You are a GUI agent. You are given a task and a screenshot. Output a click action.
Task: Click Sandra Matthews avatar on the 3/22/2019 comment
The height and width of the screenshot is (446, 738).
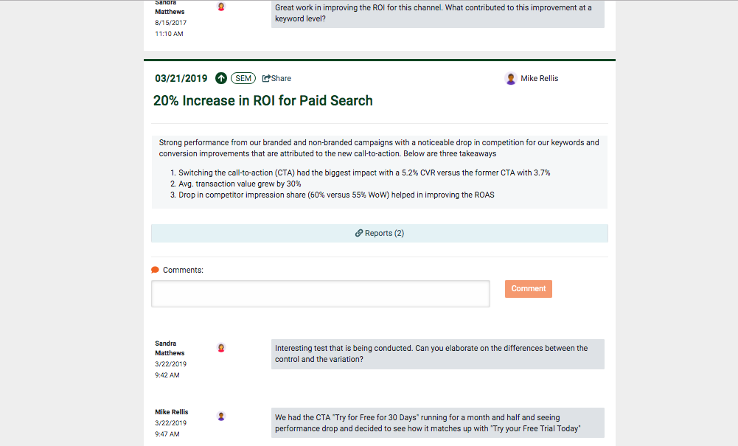pyautogui.click(x=221, y=348)
